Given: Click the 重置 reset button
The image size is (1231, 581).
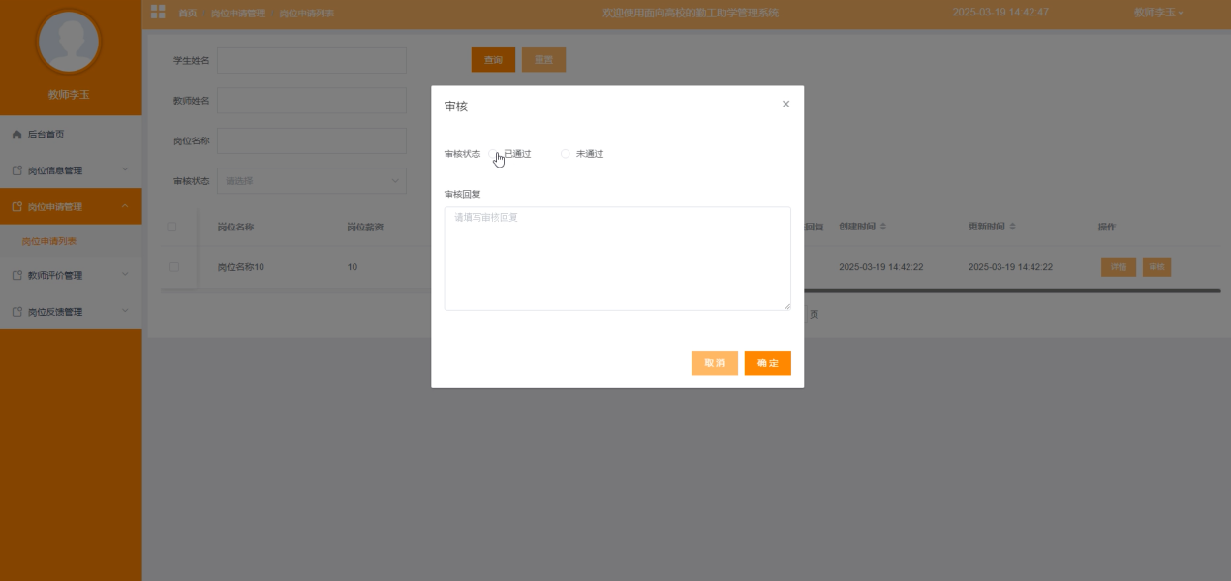Looking at the screenshot, I should 543,60.
